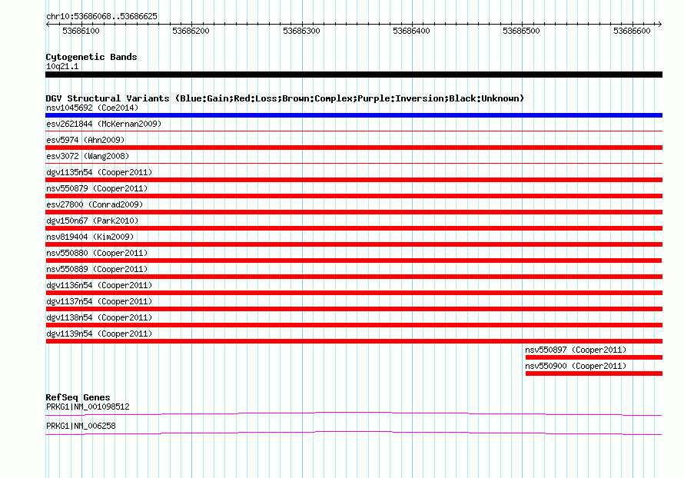Open gene PRKG1|NM_006258 label
The width and height of the screenshot is (684, 478).
pyautogui.click(x=81, y=426)
